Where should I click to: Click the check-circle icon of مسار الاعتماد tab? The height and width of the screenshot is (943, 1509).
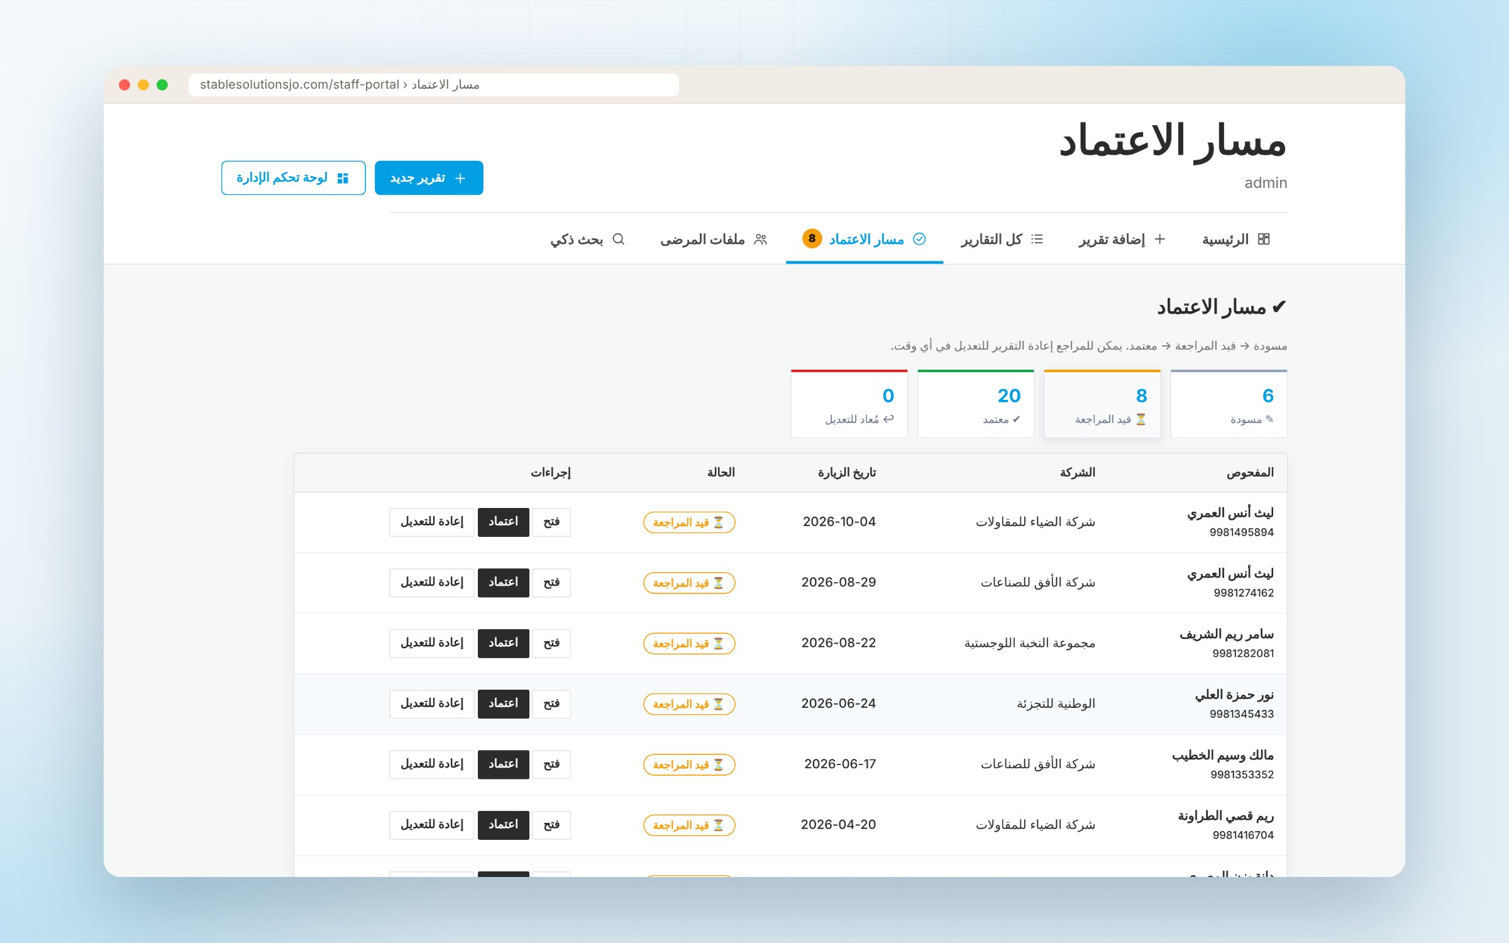(x=919, y=239)
